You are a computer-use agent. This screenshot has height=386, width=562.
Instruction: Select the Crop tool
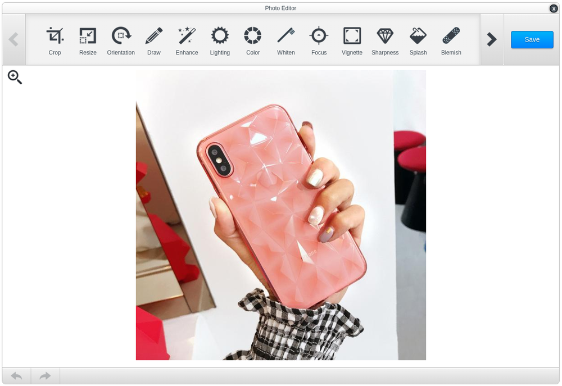pos(55,39)
